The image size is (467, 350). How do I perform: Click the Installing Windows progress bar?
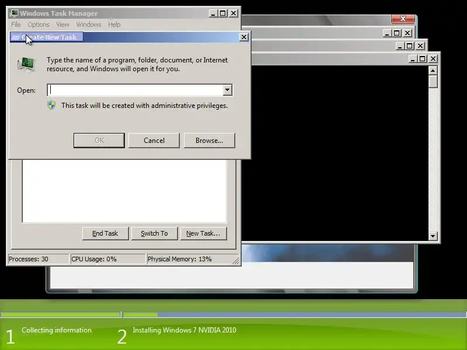point(295,314)
